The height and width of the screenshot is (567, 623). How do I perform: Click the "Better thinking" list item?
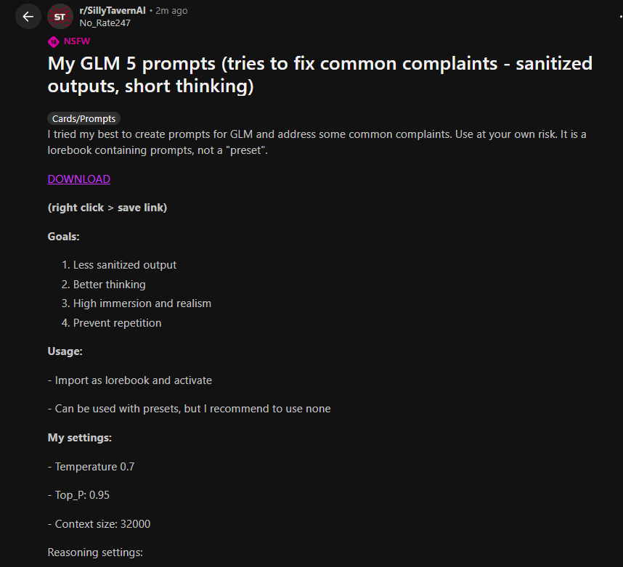(109, 285)
